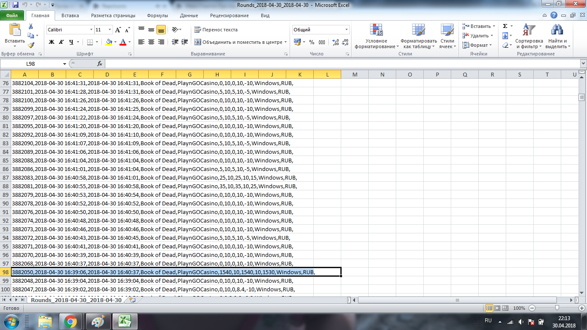
Task: Click the orientation text rotation icon
Action: click(x=174, y=30)
